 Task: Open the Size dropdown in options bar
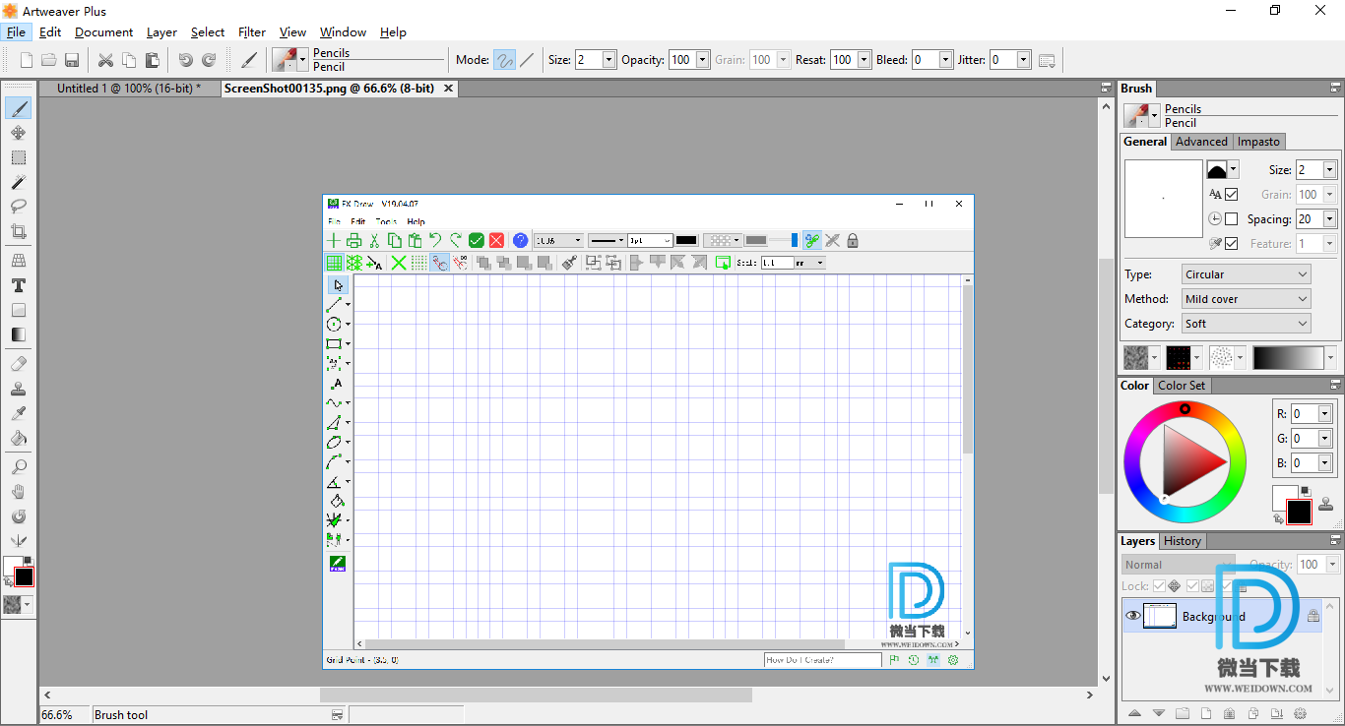tap(608, 60)
